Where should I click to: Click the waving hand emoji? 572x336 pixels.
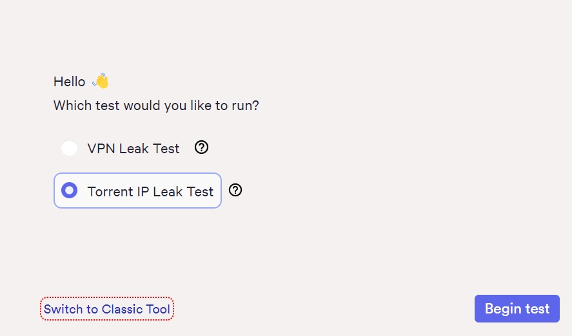101,81
